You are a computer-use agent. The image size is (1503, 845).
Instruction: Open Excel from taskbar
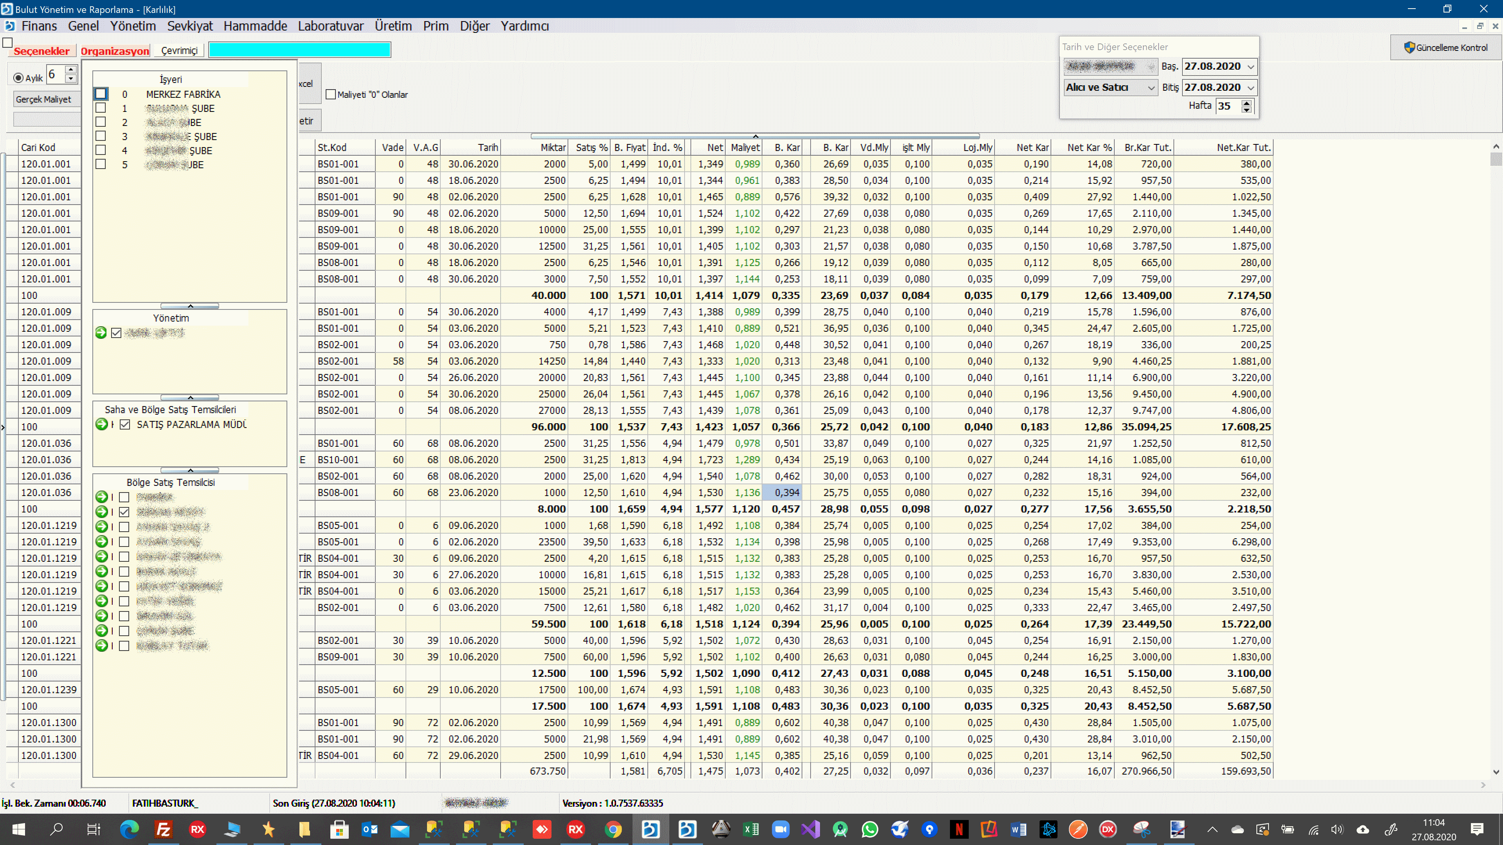(750, 829)
